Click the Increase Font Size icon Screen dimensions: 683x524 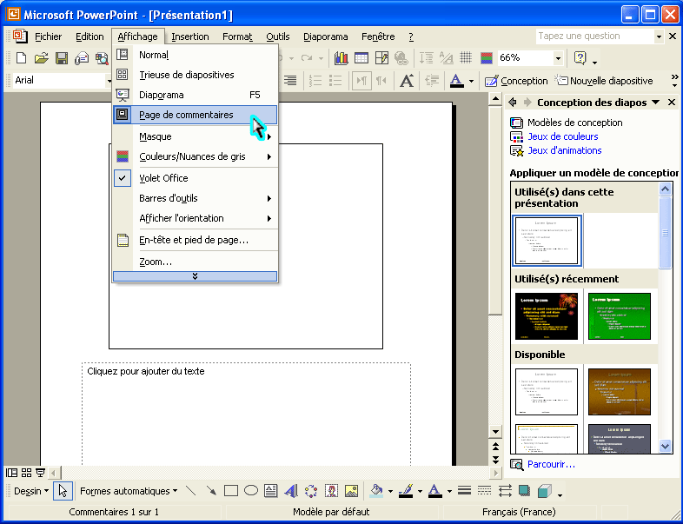click(407, 81)
